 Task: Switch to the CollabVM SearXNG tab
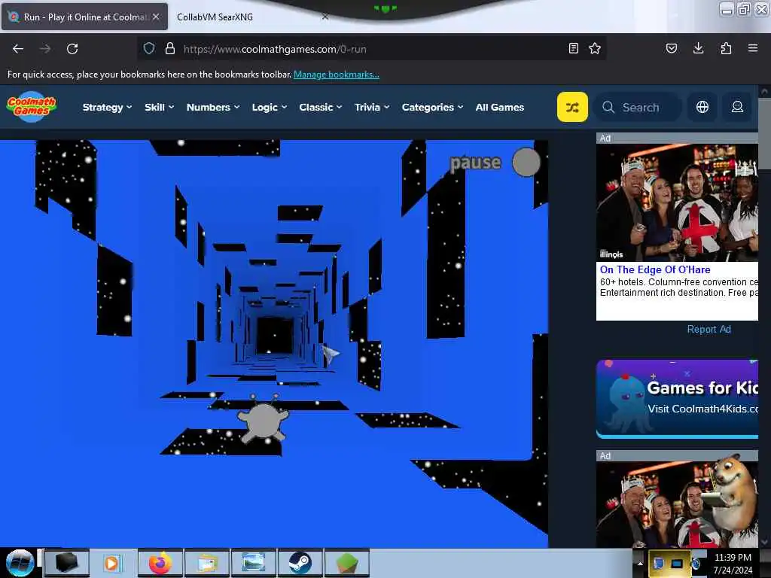tap(215, 17)
